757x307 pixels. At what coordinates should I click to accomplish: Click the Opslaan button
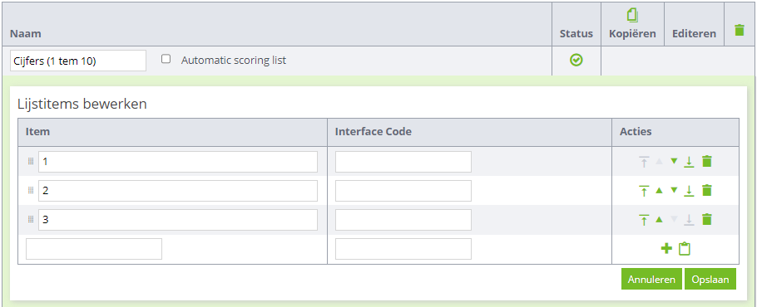[710, 279]
